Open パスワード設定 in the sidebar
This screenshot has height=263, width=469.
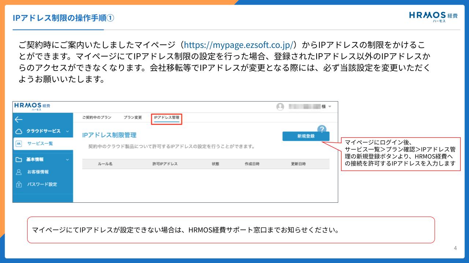pyautogui.click(x=42, y=184)
